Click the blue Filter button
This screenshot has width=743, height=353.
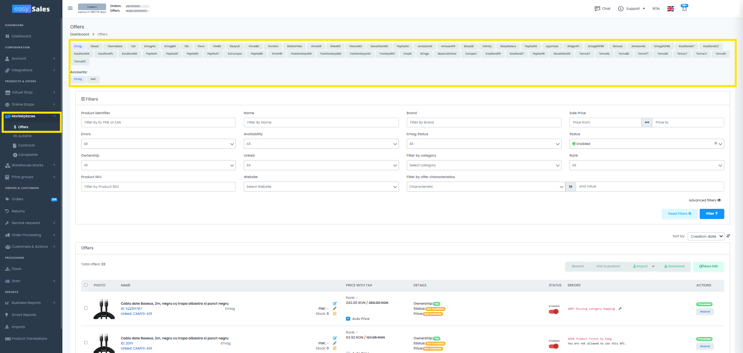click(712, 214)
